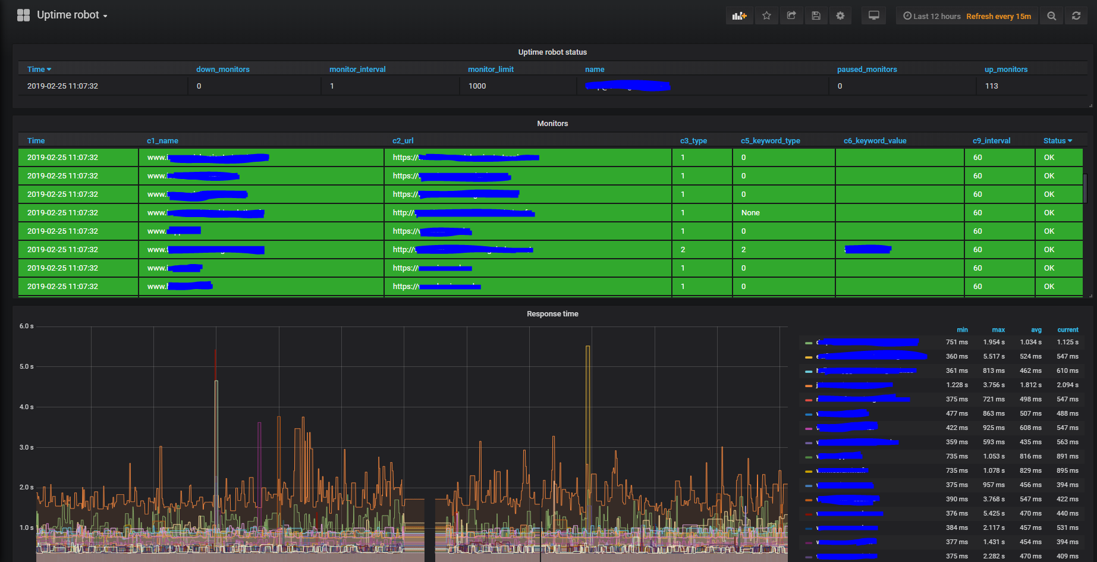This screenshot has width=1097, height=562.
Task: Click the zoom out magnifier icon
Action: pos(1051,16)
